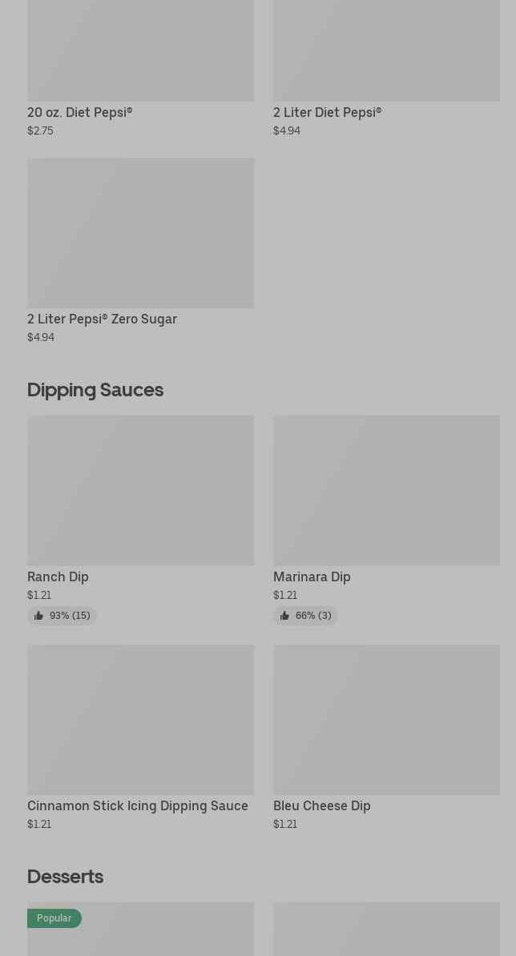The image size is (516, 956).
Task: Click the Marinara Dip 66% rating badge
Action: coord(306,616)
